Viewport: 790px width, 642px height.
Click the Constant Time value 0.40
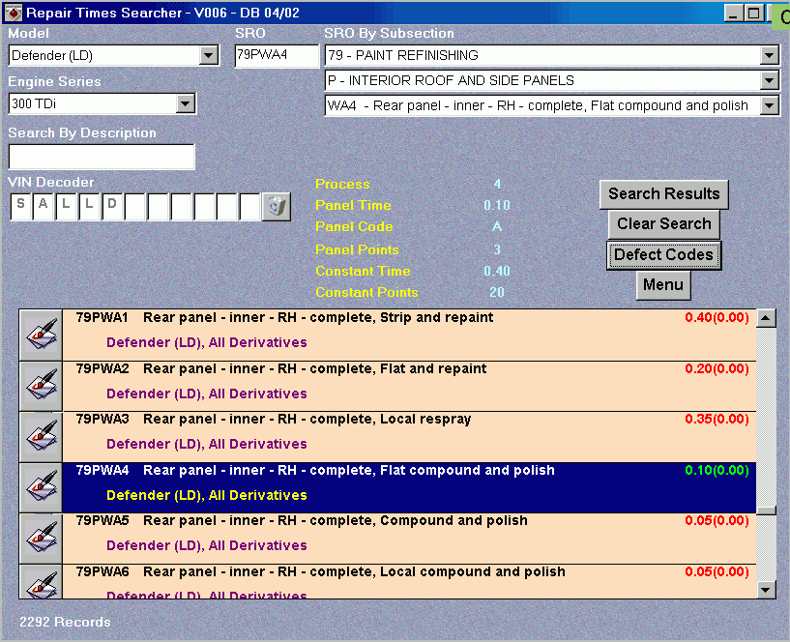[x=497, y=272]
